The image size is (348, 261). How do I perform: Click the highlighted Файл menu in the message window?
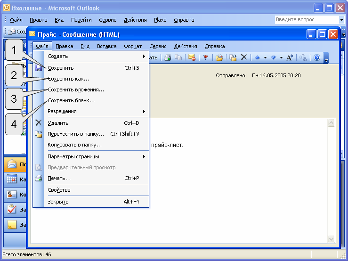tap(42, 46)
